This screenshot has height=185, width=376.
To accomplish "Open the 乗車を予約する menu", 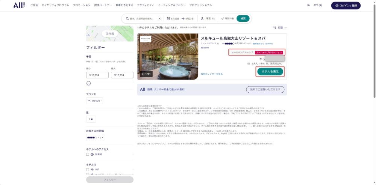I will (x=124, y=5).
